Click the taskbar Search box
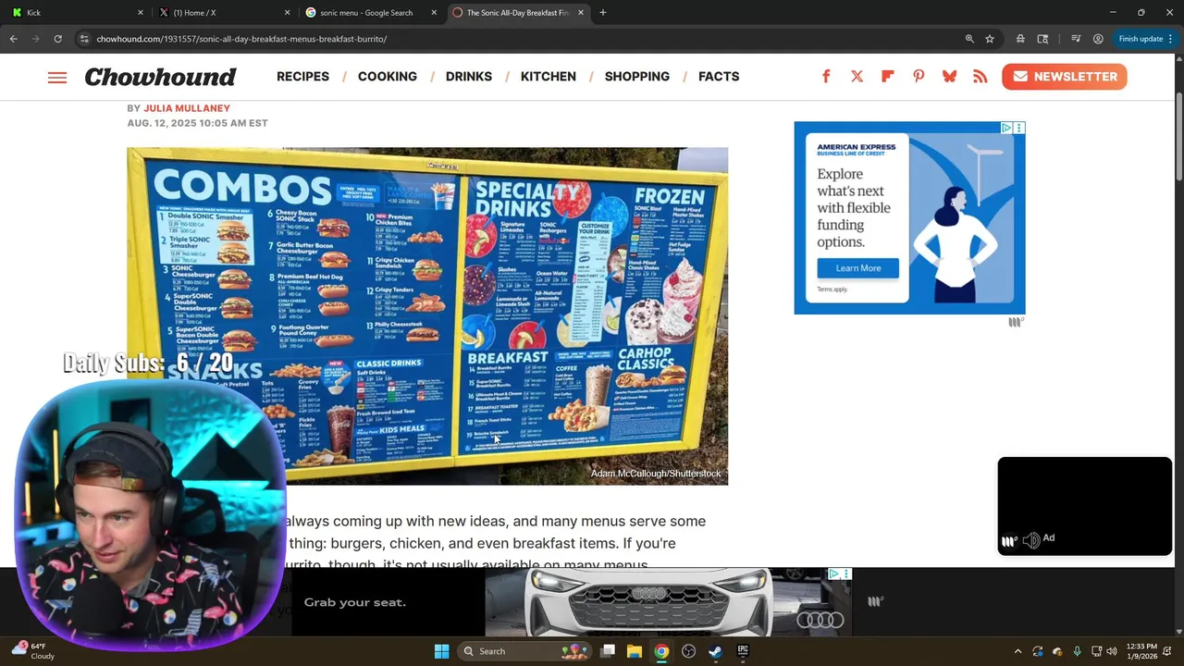Viewport: 1184px width, 666px height. coord(524,651)
